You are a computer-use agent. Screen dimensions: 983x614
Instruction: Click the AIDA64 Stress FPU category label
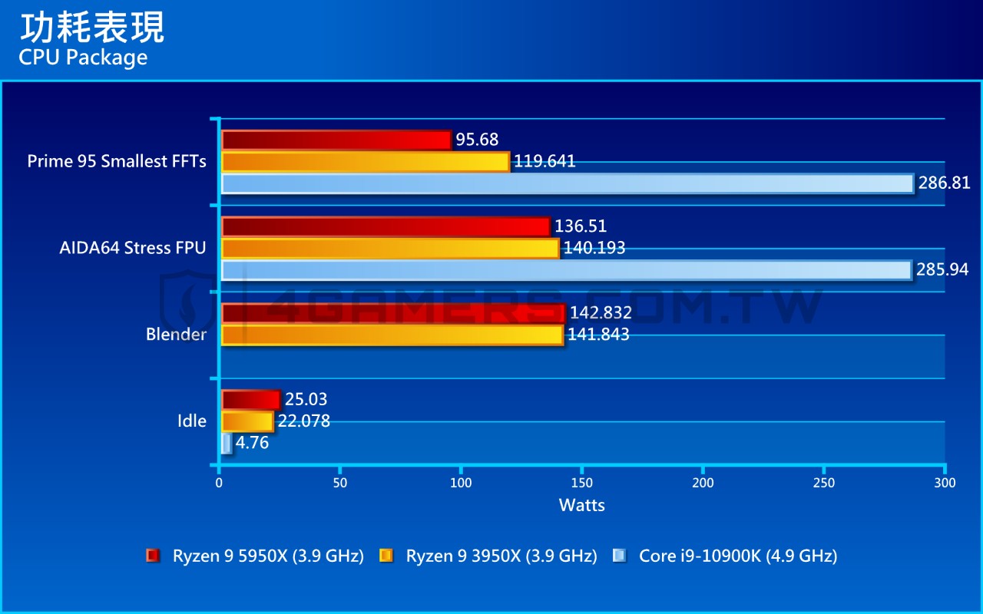point(133,248)
